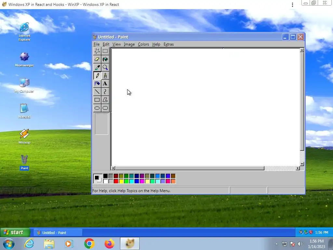Screen dimensions: 333x250
Task: Select the Minesweeper desktop icon
Action: (24, 60)
